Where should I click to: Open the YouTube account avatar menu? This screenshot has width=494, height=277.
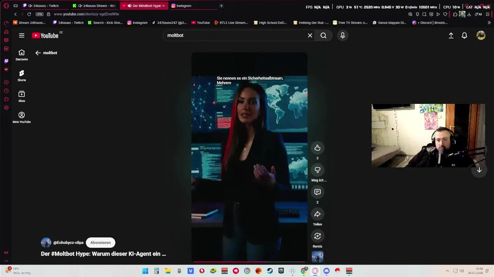(481, 35)
